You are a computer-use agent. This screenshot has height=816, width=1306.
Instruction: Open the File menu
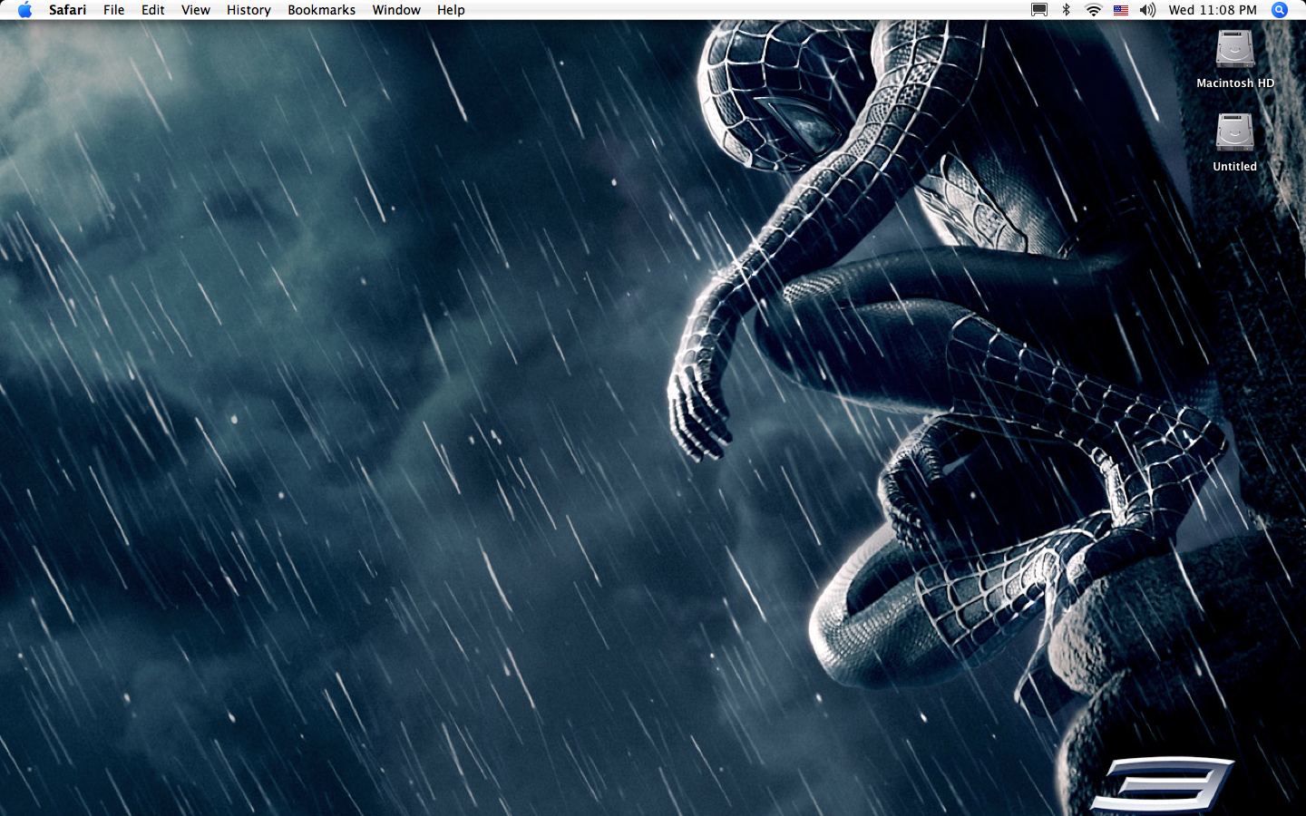point(114,10)
